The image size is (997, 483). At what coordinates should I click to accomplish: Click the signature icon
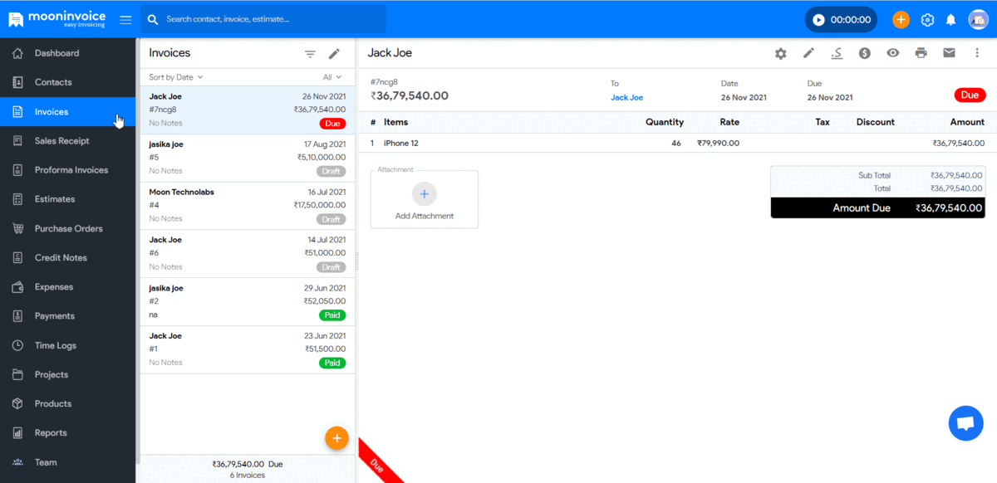click(x=837, y=53)
